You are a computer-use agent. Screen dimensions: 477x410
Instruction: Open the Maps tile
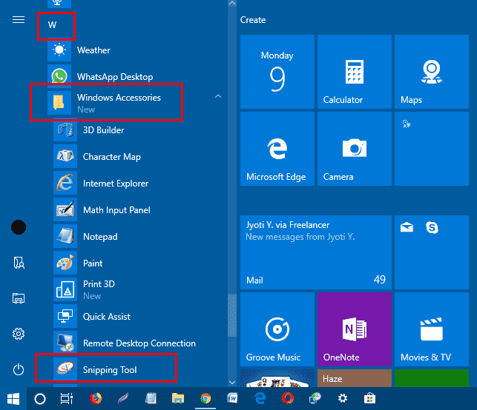coord(432,72)
